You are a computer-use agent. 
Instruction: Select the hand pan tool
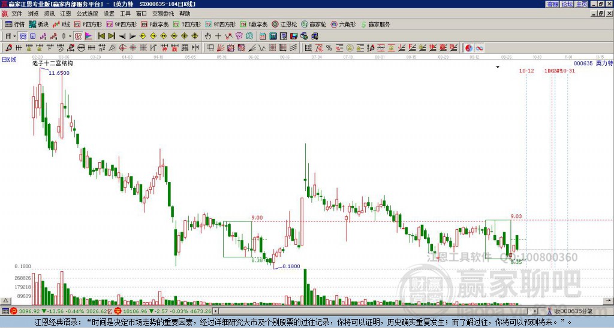pyautogui.click(x=208, y=37)
